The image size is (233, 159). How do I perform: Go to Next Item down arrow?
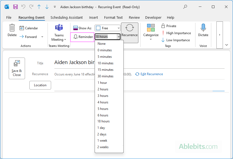(x=47, y=7)
